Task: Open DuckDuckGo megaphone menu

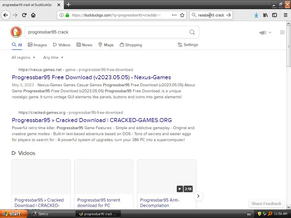Action: point(265,33)
